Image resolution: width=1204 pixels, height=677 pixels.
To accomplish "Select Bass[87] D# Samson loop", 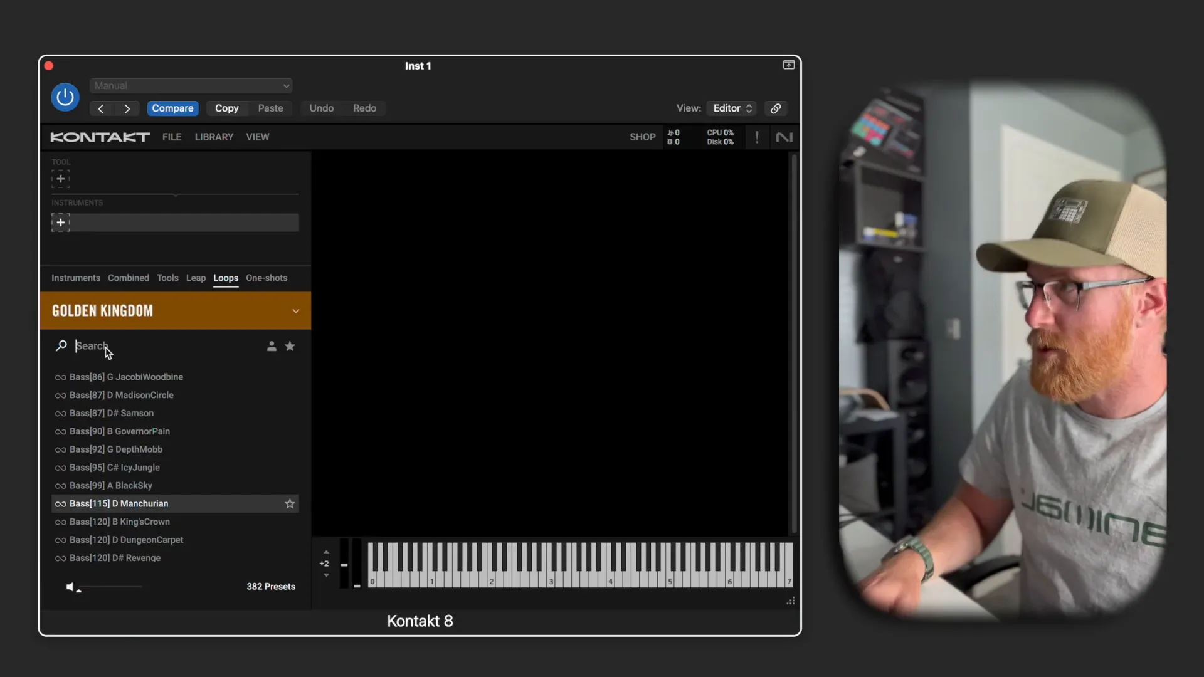I will (175, 414).
